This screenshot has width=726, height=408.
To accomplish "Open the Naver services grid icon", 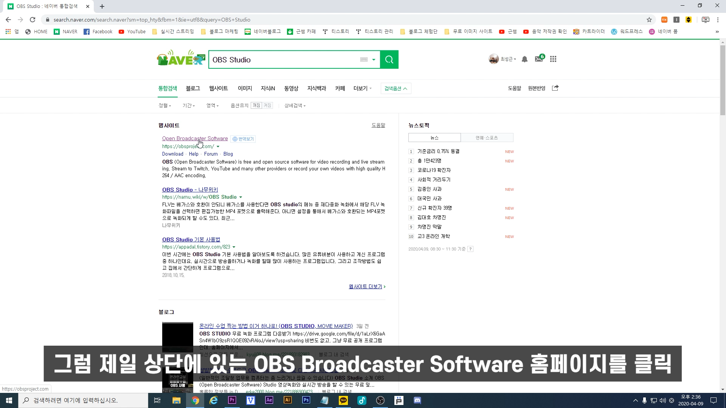I will click(x=553, y=59).
